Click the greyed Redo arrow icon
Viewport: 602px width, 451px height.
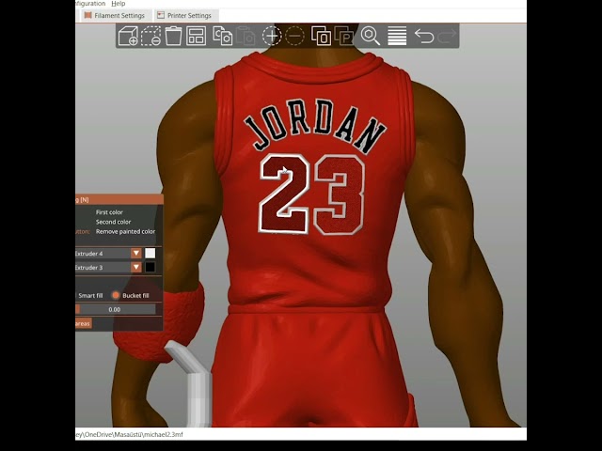click(447, 36)
